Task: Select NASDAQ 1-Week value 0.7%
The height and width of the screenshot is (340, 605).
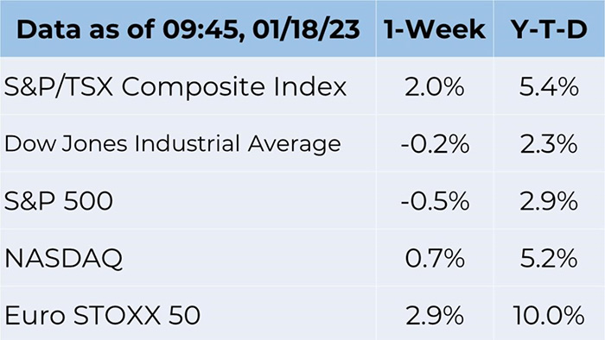Action: click(435, 258)
